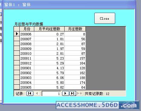This screenshot has height=111, width=141.
Task: Click the ACCESSHOME.5D6D.com watermark link
Action: (97, 105)
